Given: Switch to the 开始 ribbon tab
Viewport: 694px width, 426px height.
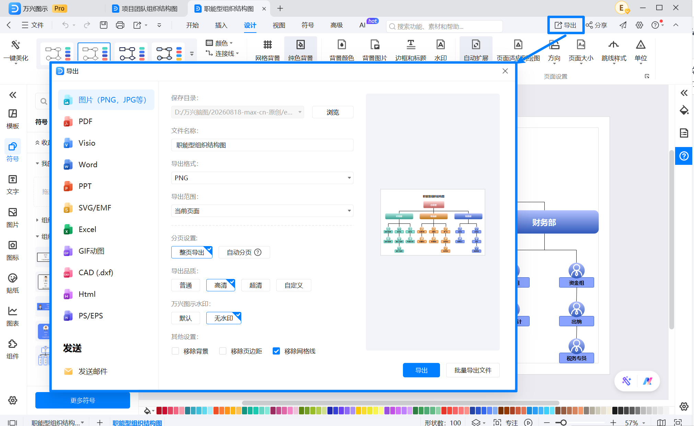Looking at the screenshot, I should point(192,25).
